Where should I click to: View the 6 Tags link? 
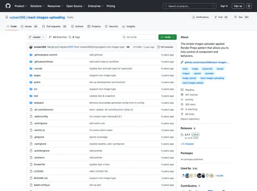pos(74,37)
